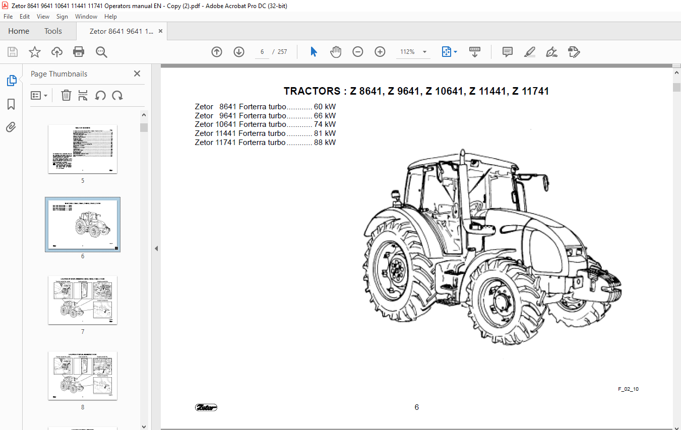Rotate pages counterclockwise
This screenshot has height=430, width=681.
click(100, 95)
